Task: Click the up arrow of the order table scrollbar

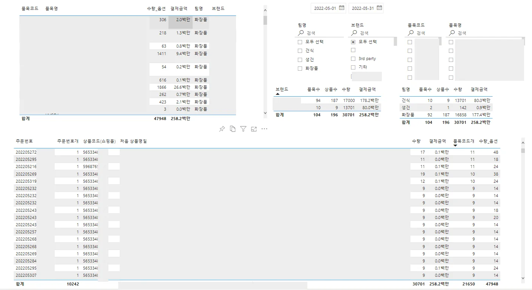Action: [x=523, y=143]
